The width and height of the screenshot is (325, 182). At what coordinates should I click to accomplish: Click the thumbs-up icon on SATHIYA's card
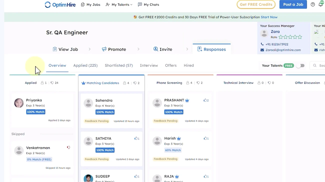pyautogui.click(x=136, y=138)
